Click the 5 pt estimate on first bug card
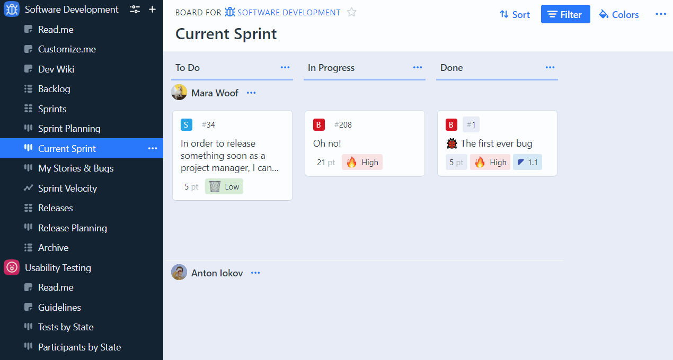673x360 pixels. coord(456,162)
